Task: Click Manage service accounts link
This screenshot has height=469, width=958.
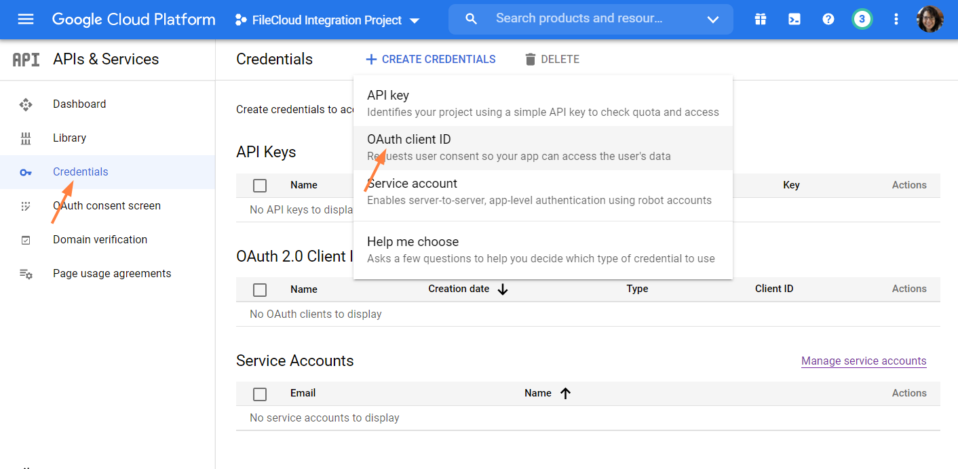Action: coord(863,361)
